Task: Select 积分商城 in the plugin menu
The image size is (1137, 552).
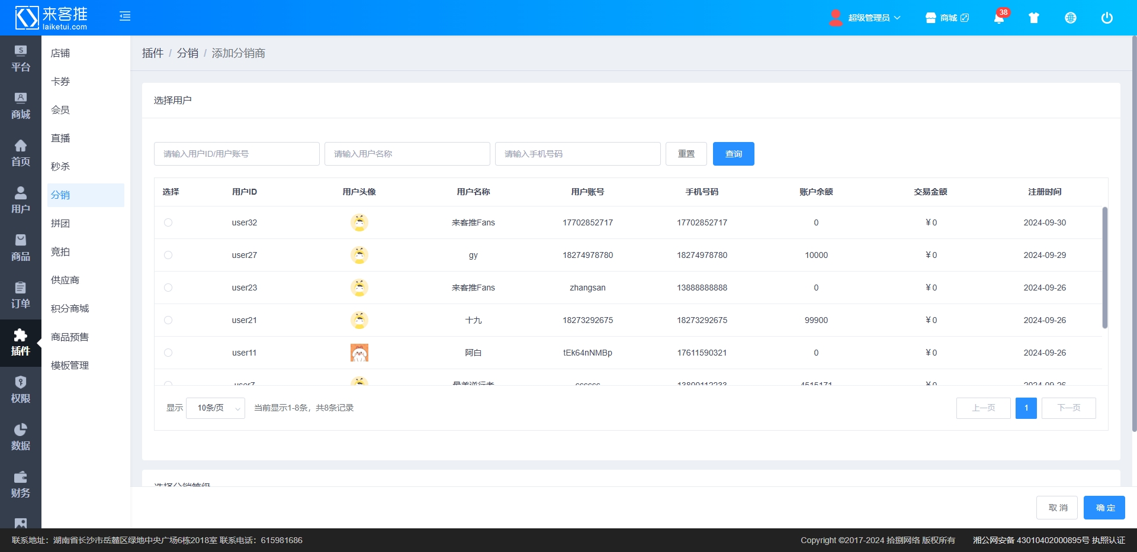Action: coord(70,309)
